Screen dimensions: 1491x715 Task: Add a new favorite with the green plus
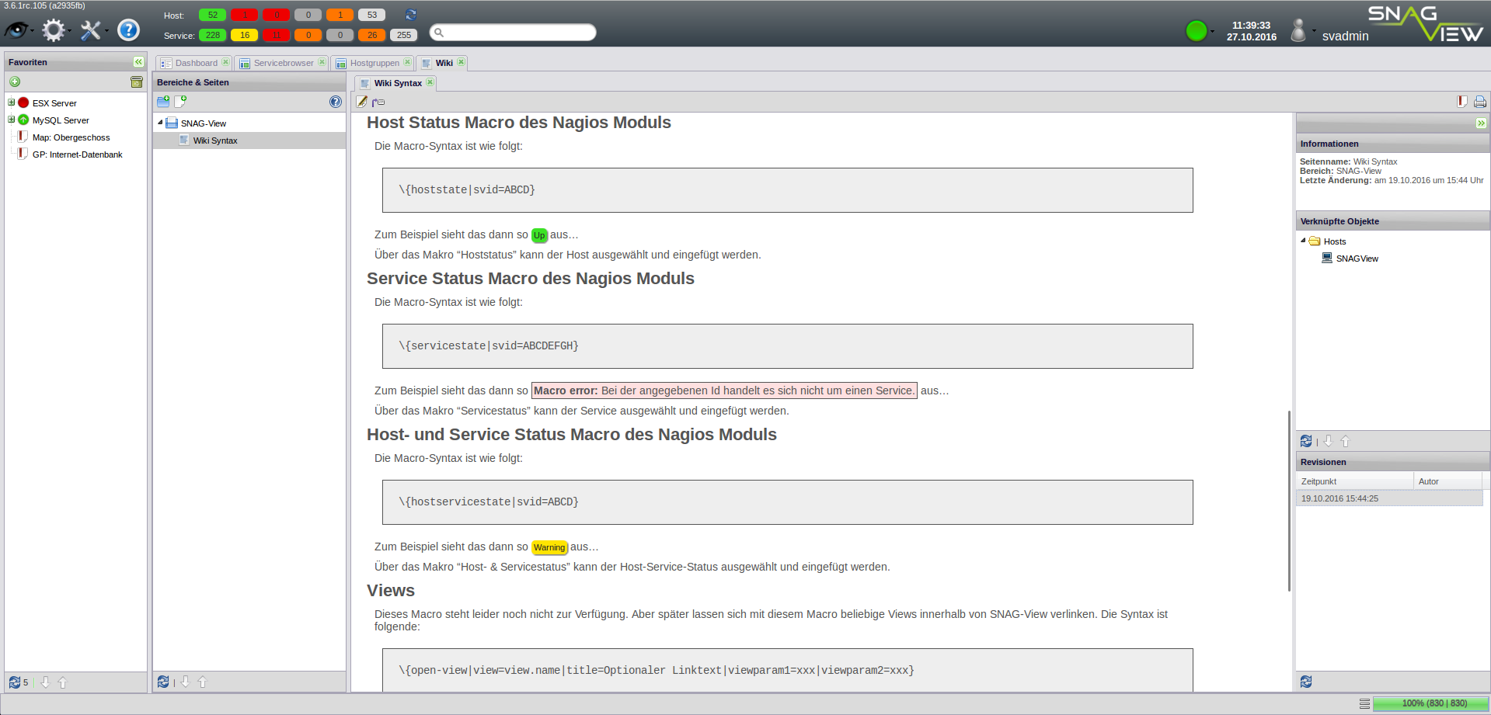(x=15, y=82)
